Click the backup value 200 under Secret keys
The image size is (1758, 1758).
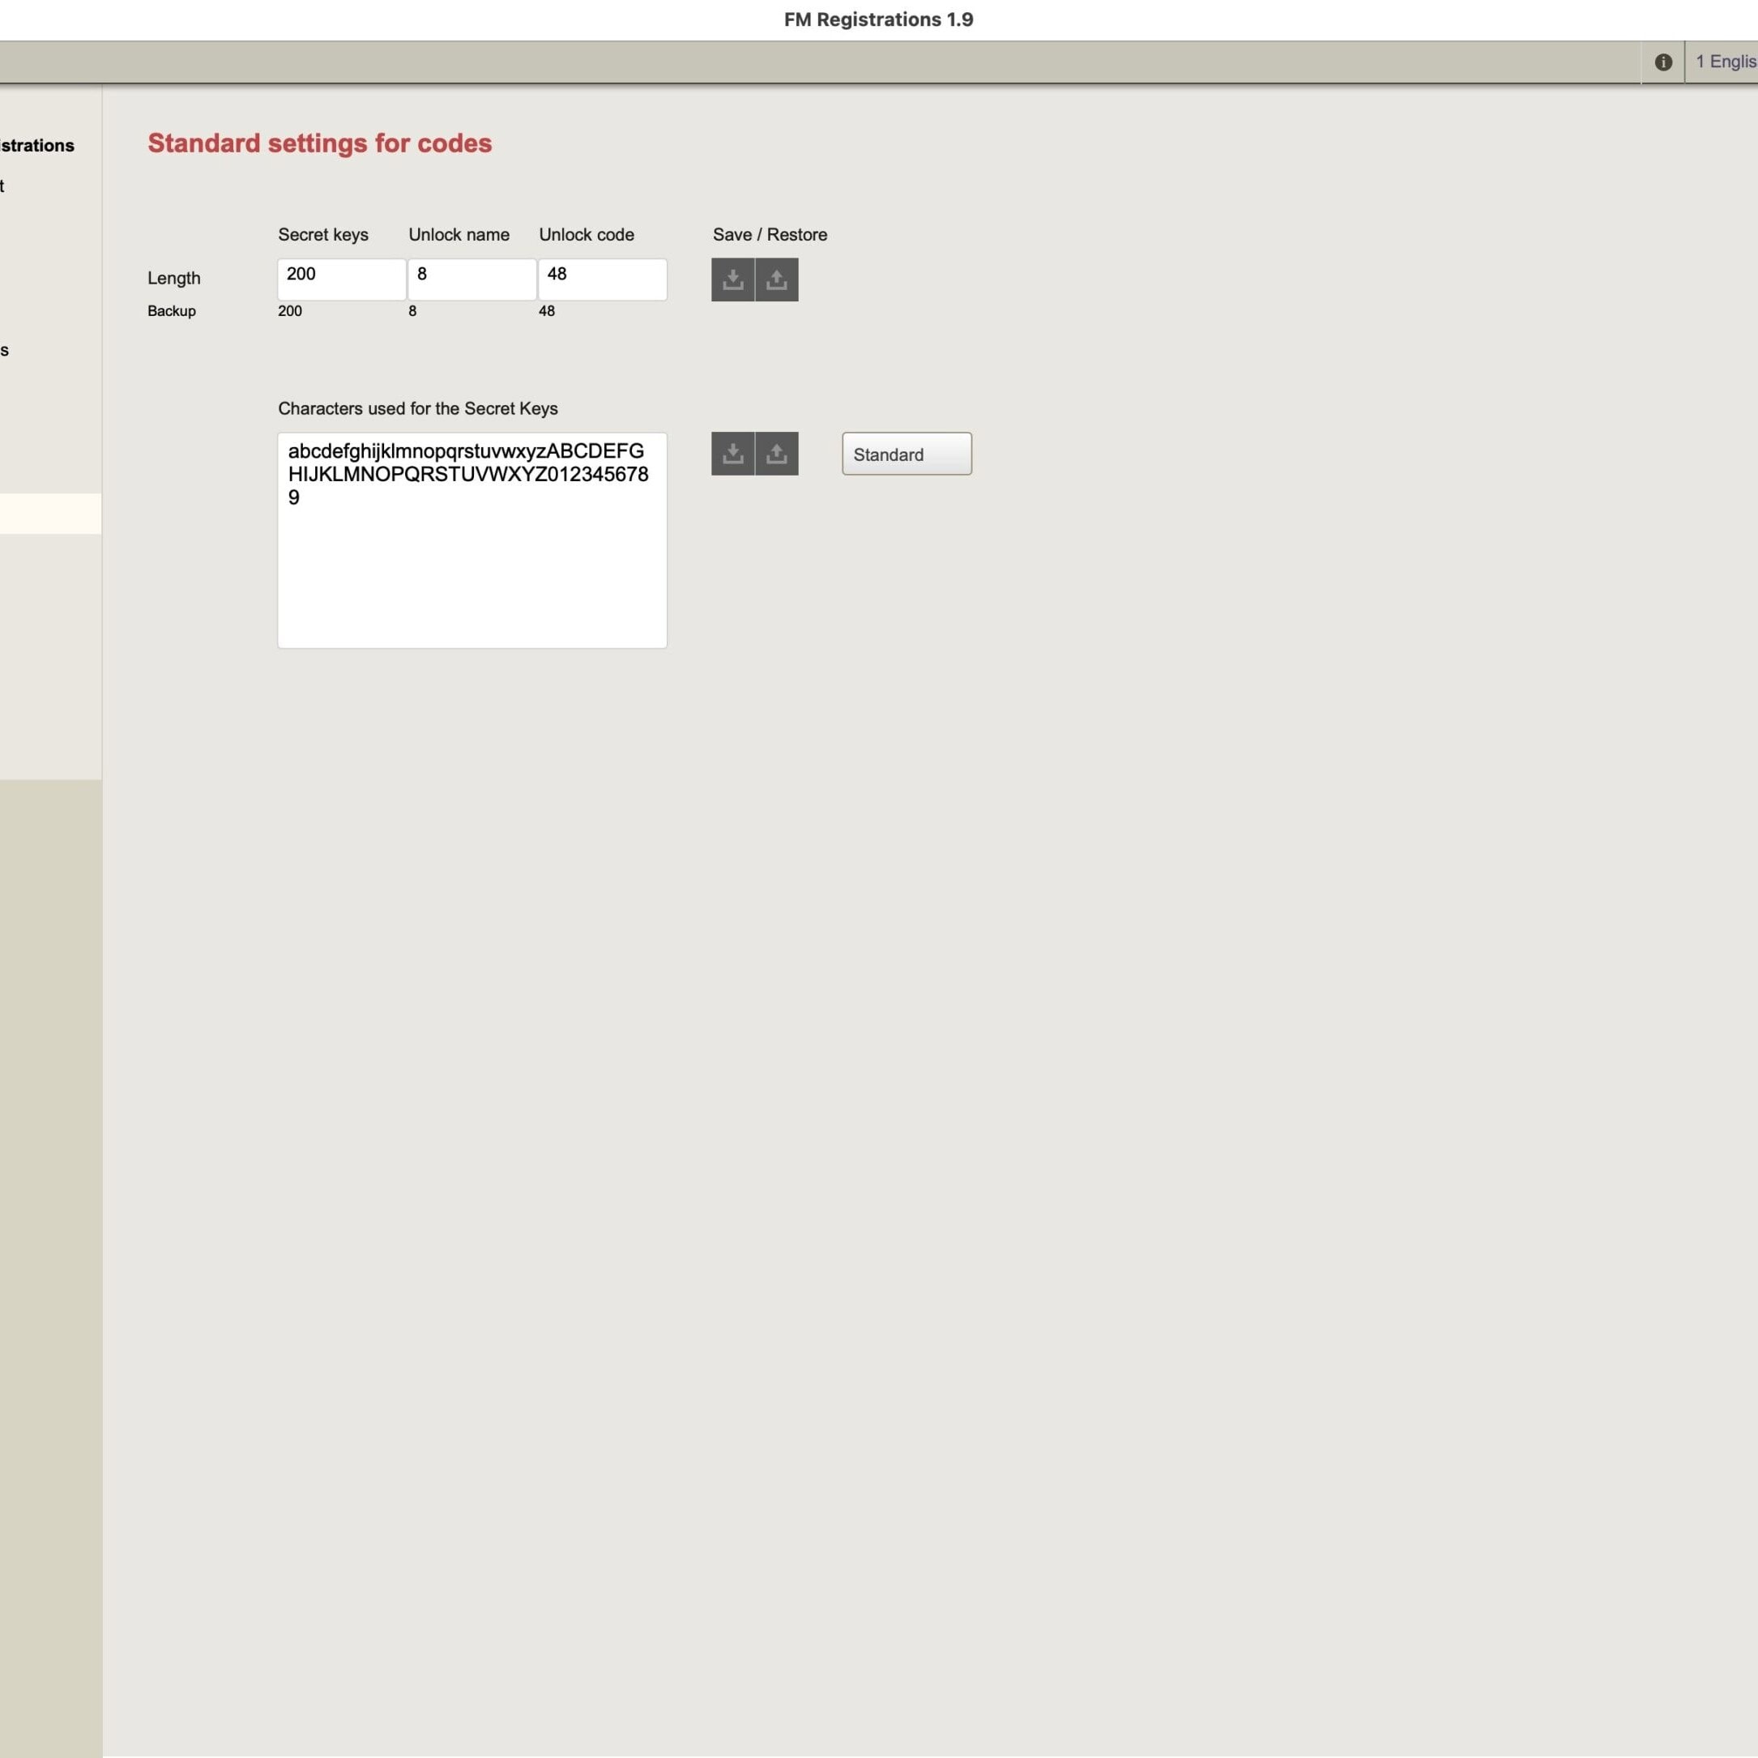pos(290,311)
